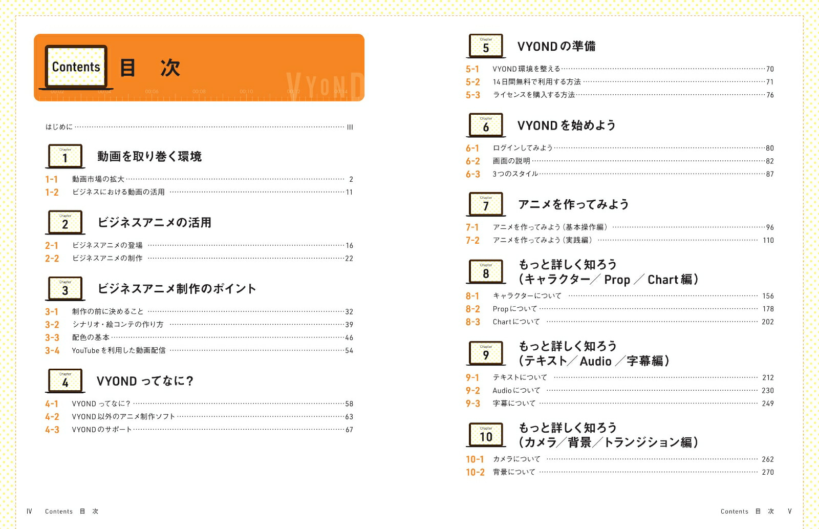Click page number 156
Image resolution: width=819 pixels, height=529 pixels.
pyautogui.click(x=768, y=296)
